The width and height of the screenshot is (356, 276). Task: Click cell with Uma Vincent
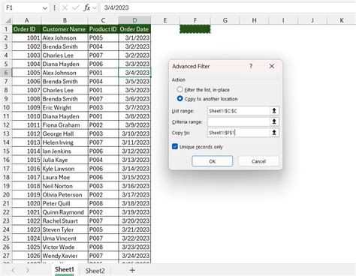coord(65,238)
